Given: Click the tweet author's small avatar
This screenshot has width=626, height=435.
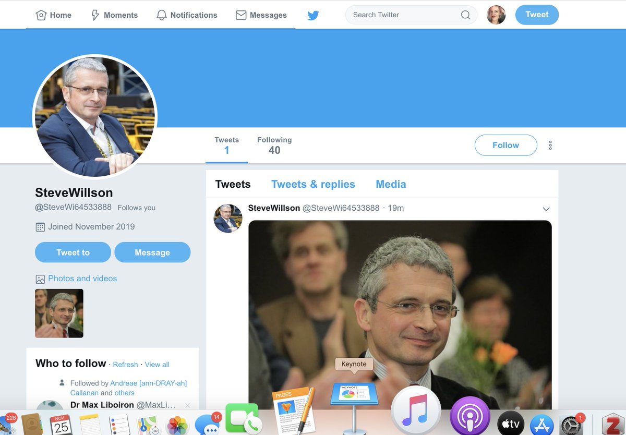Looking at the screenshot, I should 228,219.
